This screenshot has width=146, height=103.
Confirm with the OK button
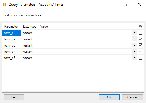pyautogui.click(x=109, y=97)
